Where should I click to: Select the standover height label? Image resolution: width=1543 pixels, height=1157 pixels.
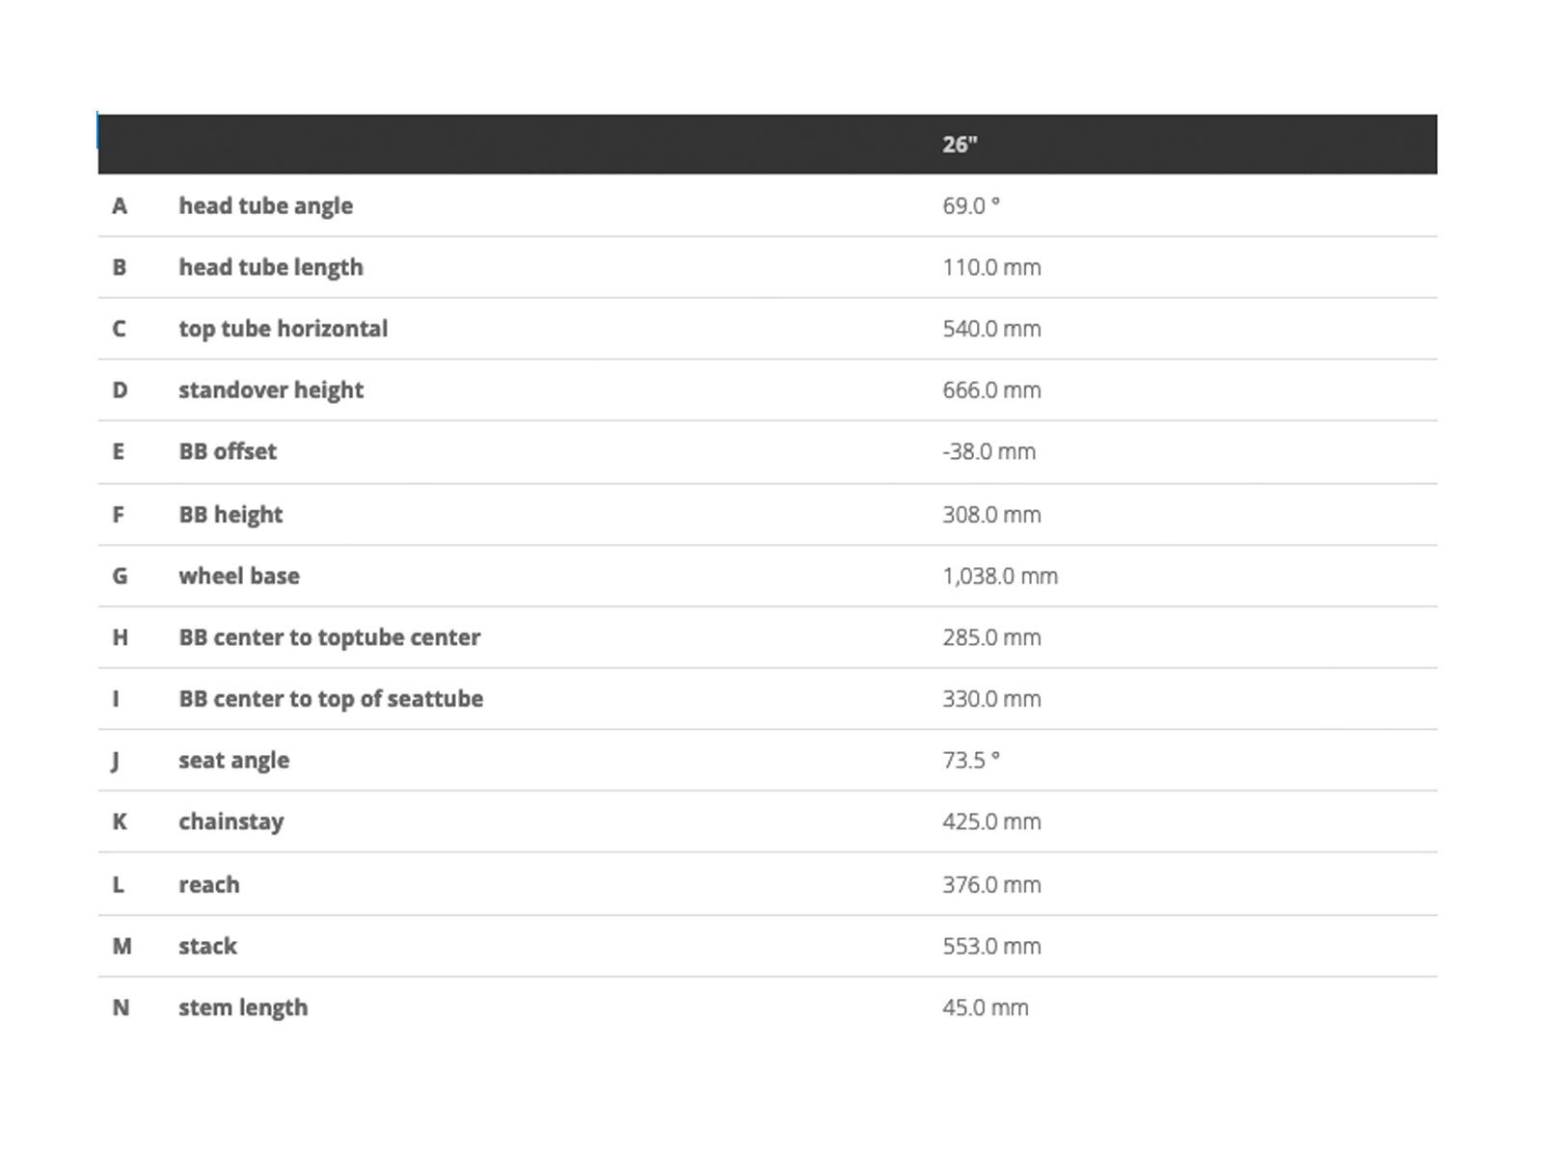point(270,390)
